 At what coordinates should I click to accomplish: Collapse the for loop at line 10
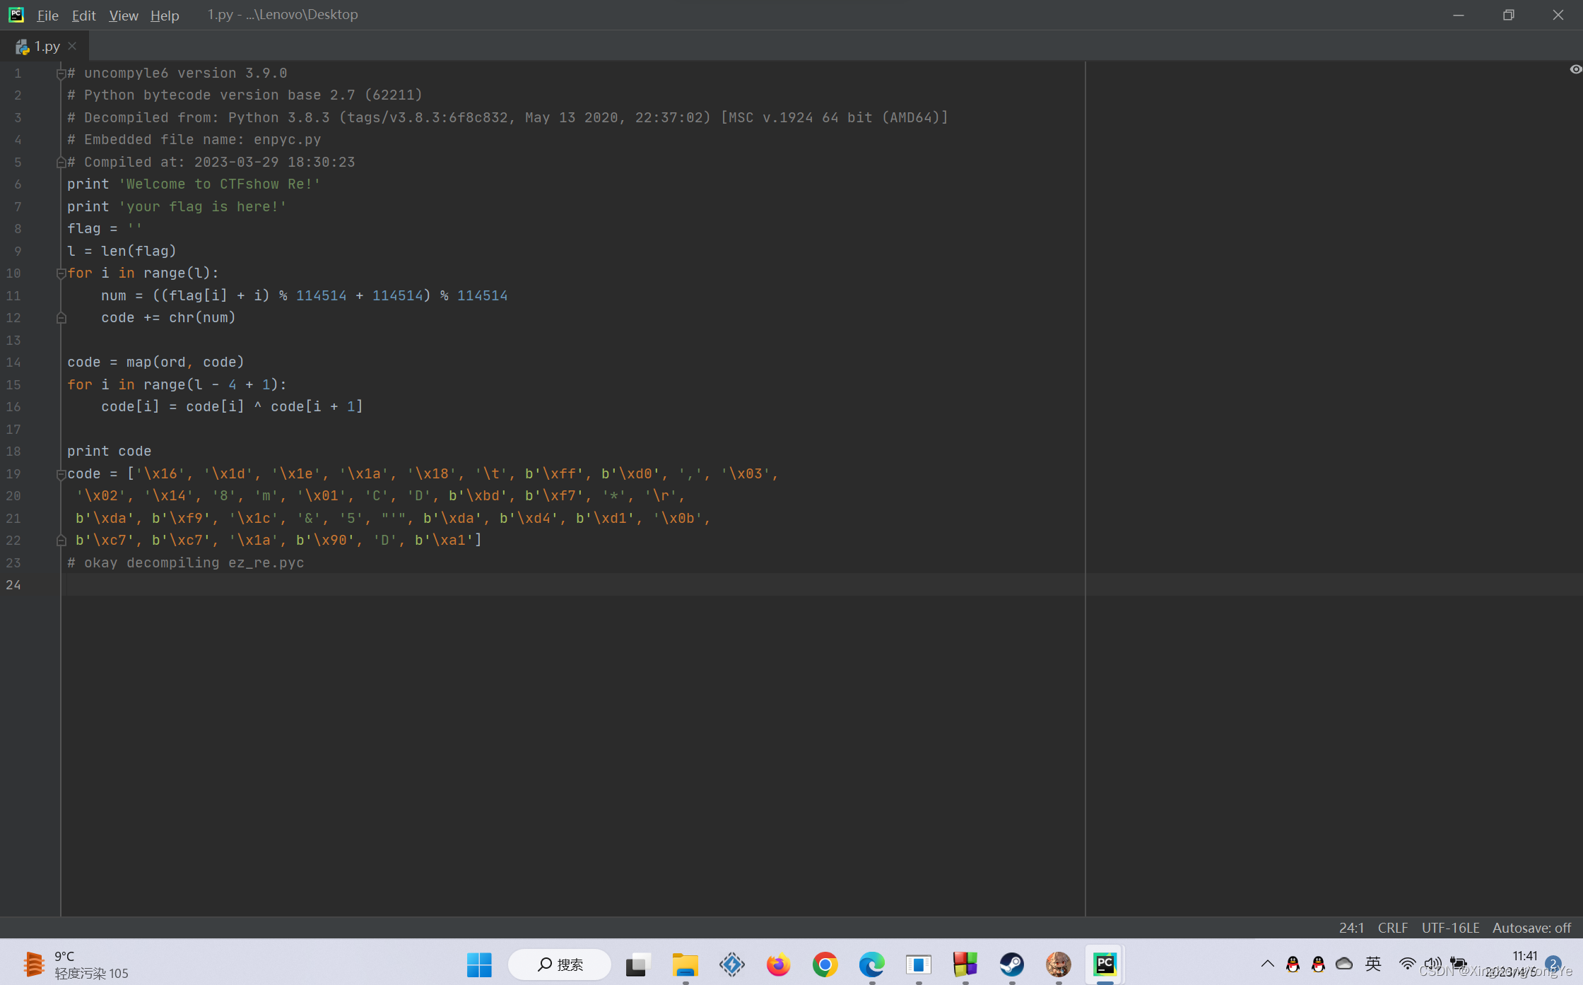coord(61,273)
